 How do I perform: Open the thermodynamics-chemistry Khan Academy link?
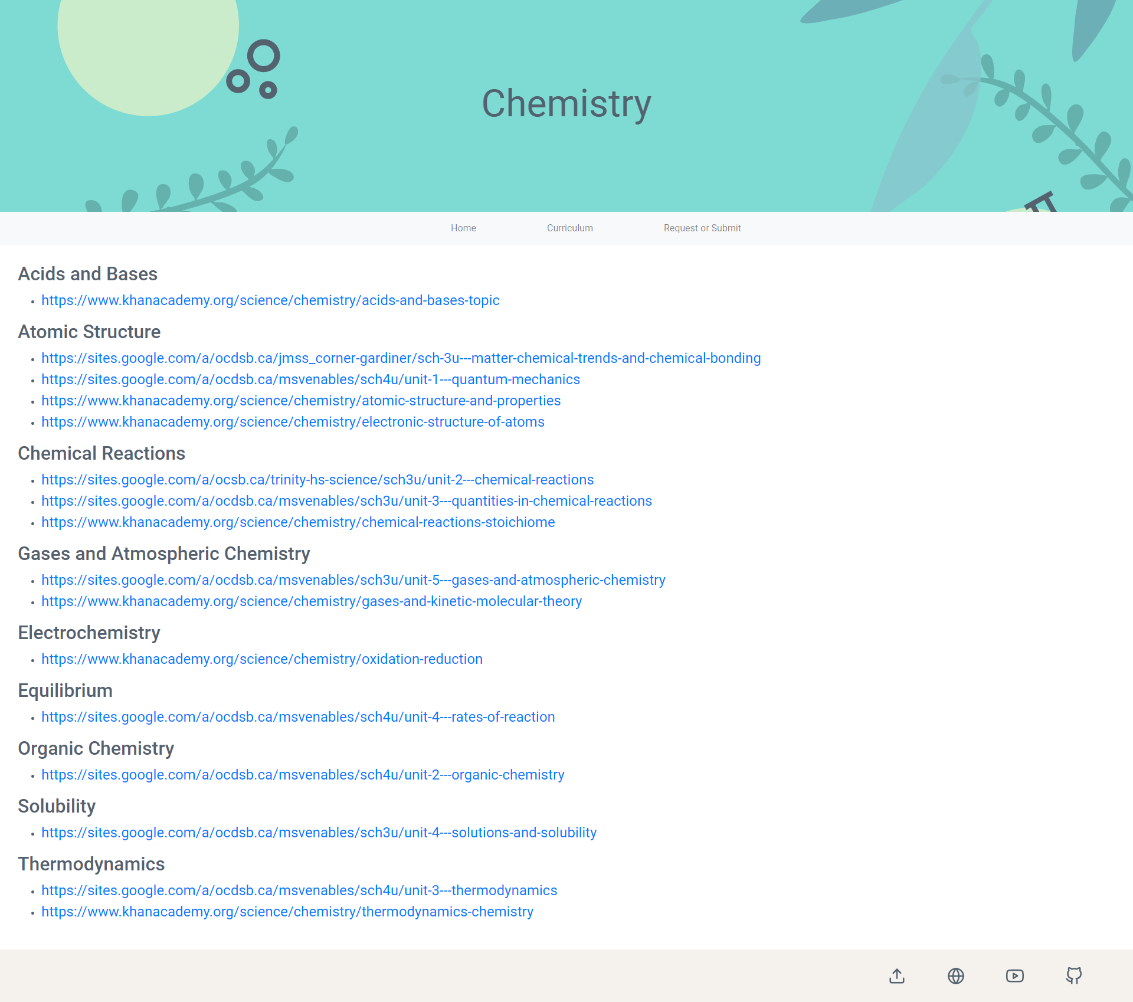coord(287,912)
